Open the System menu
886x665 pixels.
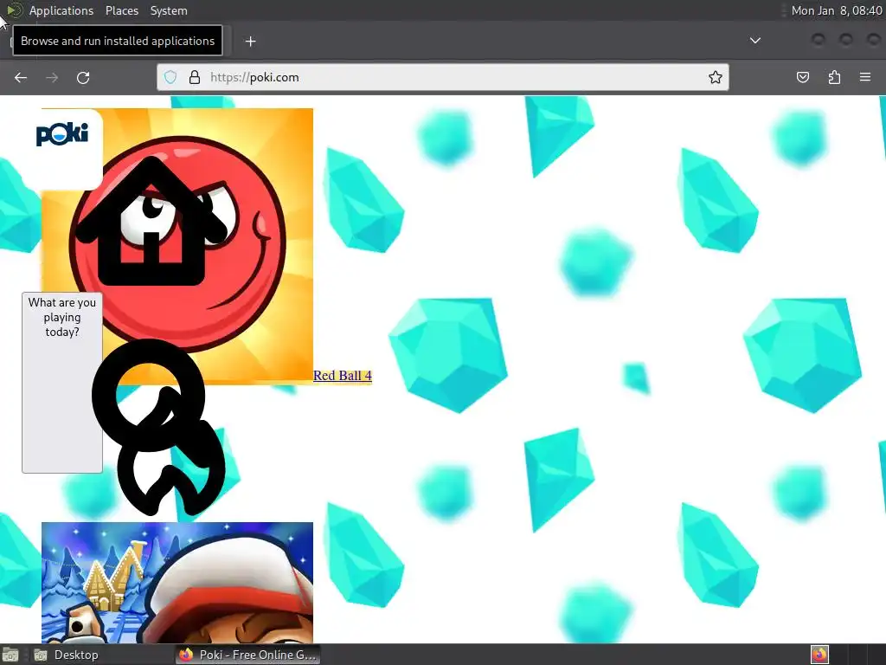pyautogui.click(x=169, y=10)
